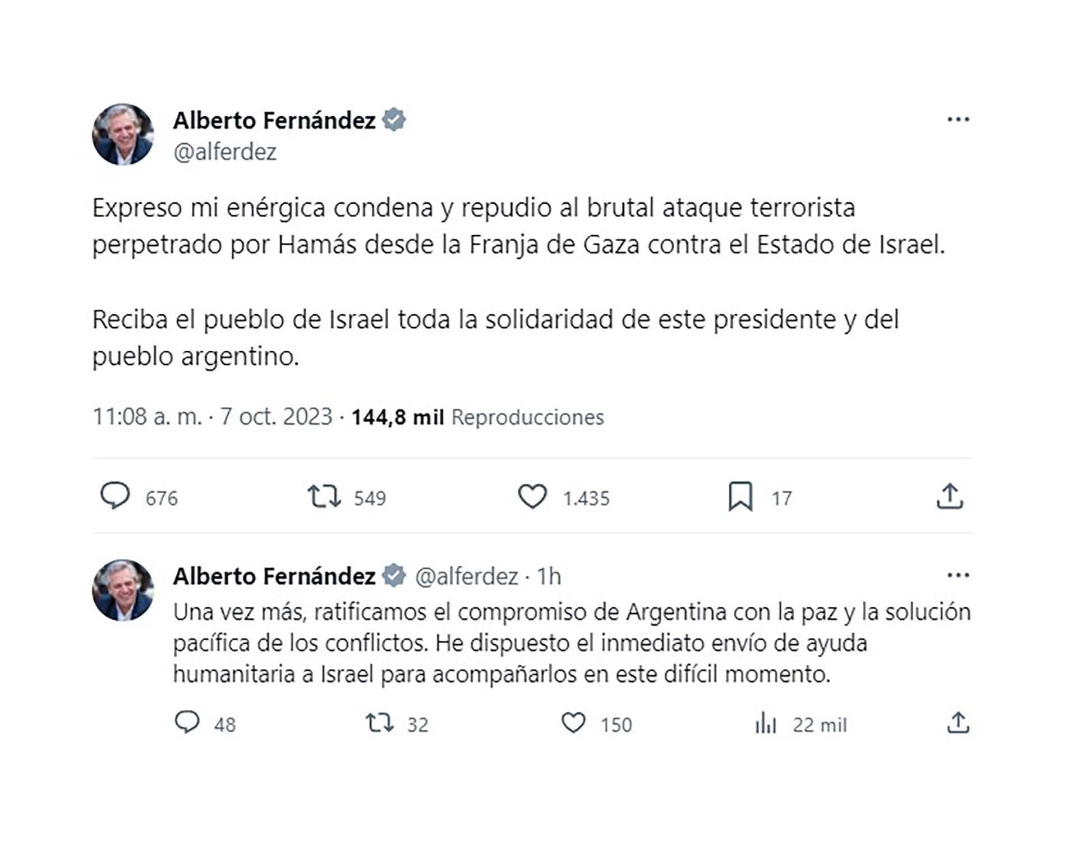The width and height of the screenshot is (1077, 848).
Task: Retweet the reply tweet with 32 reposts
Action: 380,723
